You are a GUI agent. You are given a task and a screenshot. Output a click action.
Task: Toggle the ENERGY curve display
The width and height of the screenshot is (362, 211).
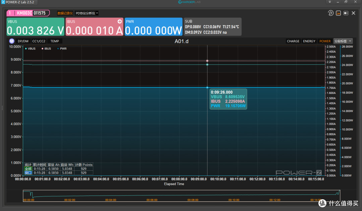pos(309,41)
